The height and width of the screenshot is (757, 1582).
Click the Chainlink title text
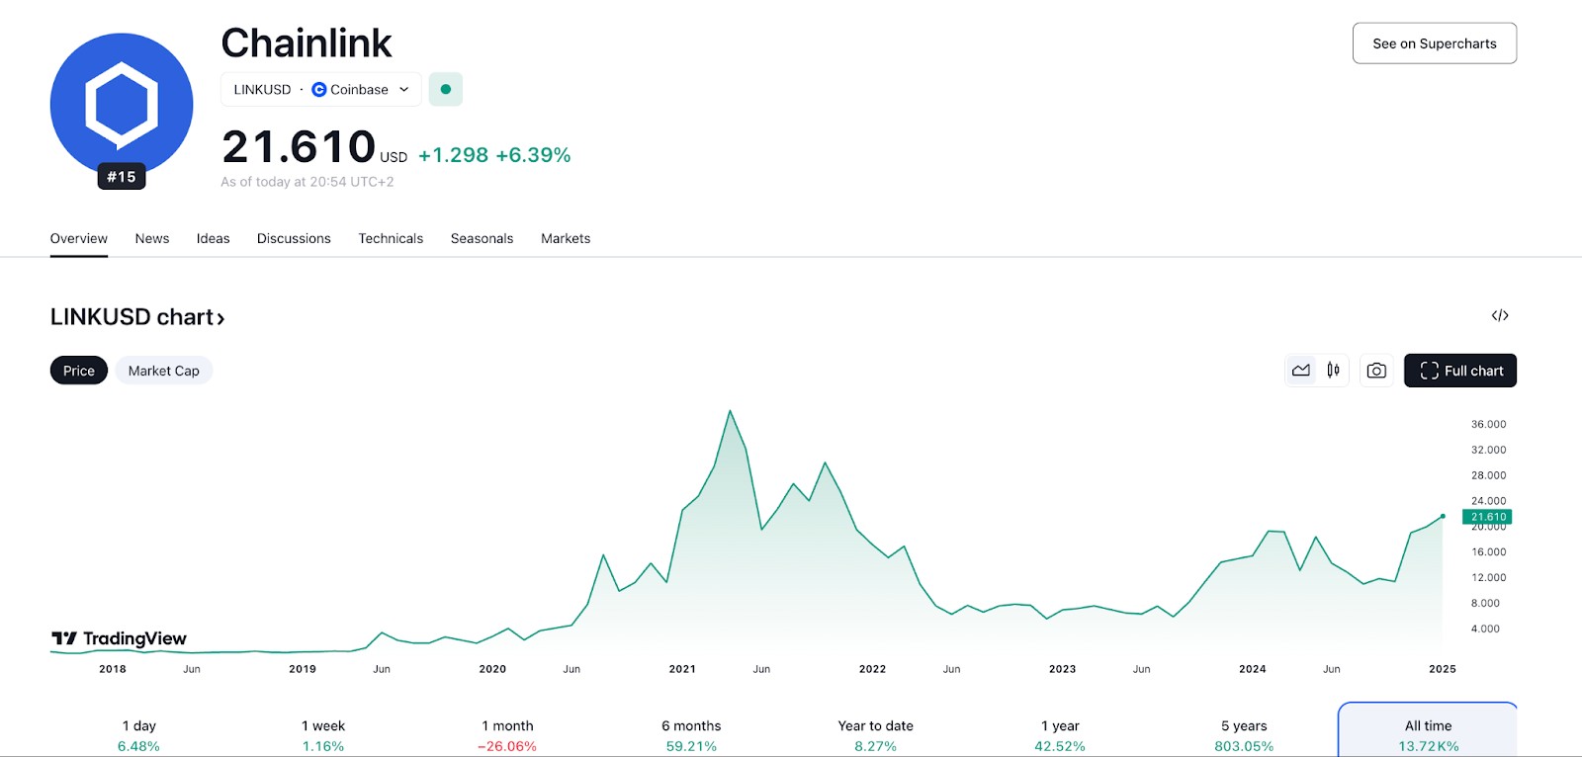point(307,43)
